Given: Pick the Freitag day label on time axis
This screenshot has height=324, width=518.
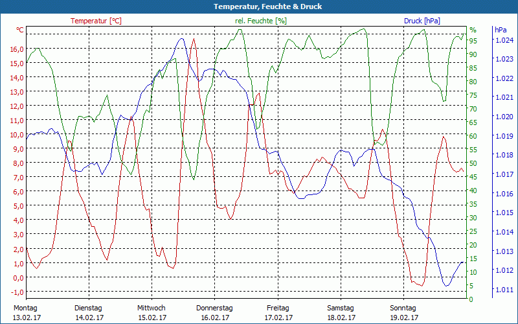Looking at the screenshot, I should pos(278,308).
